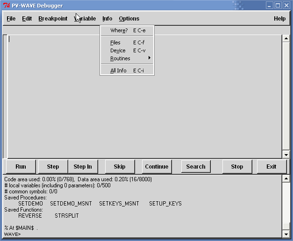Close the PV-WAVE Debugger window
The width and height of the screenshot is (293, 241).
[x=286, y=6]
